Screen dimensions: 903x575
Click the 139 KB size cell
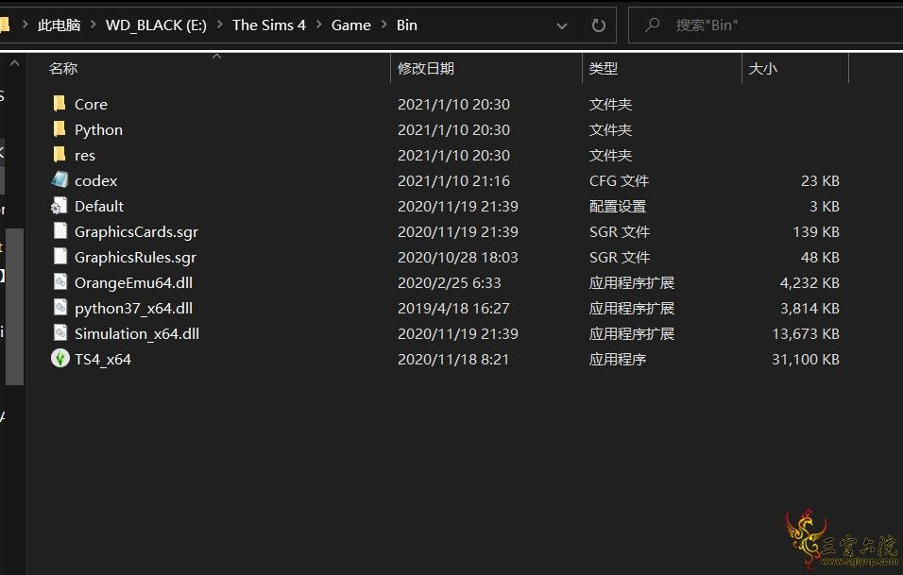pos(816,231)
